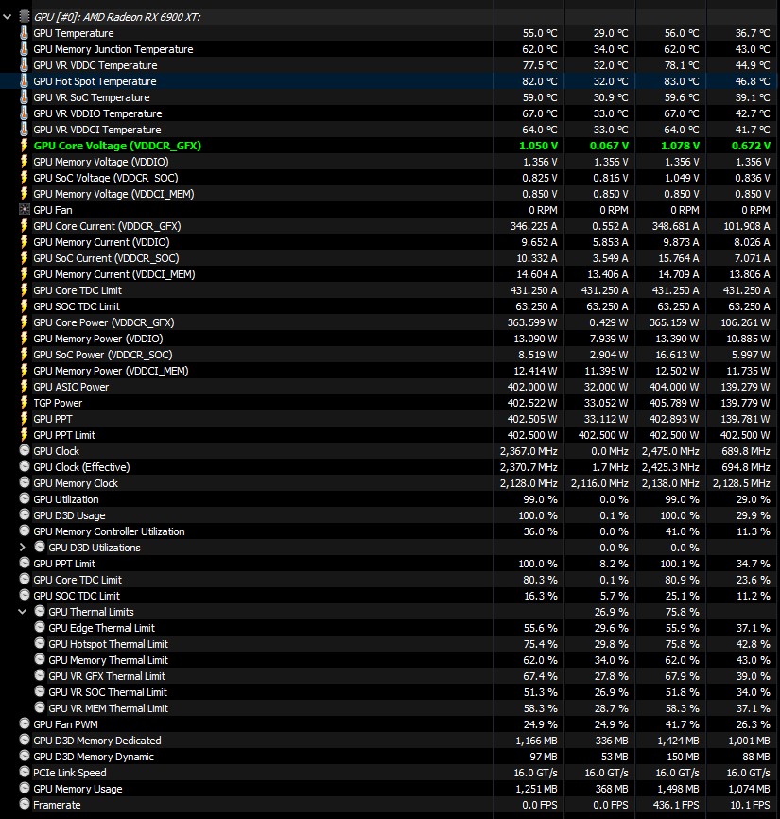Click lightning icon beside GPU ASIC Power
780x819 pixels.
[x=24, y=387]
